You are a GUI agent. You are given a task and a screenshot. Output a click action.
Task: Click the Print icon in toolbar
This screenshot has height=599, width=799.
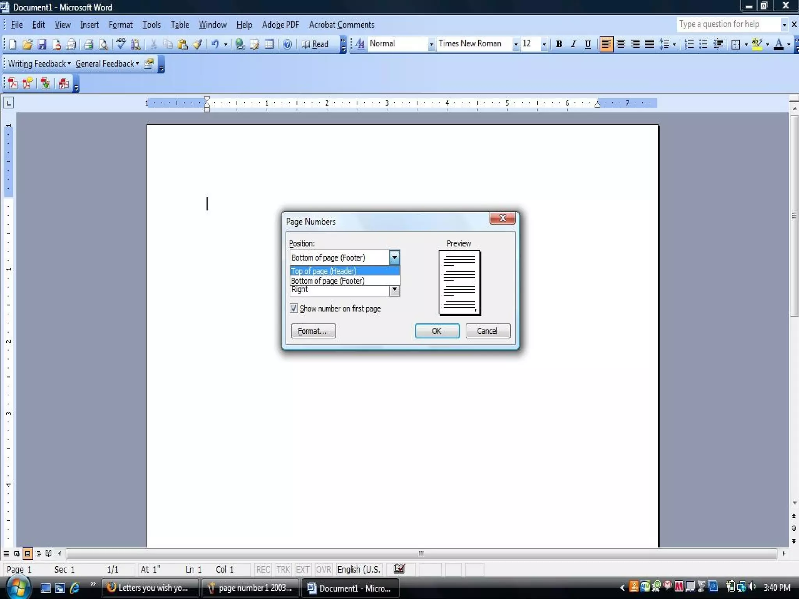point(89,44)
